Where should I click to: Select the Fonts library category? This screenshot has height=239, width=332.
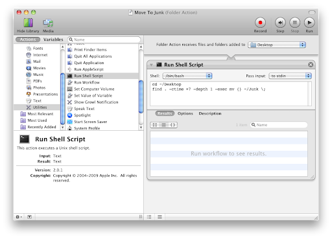tap(38, 49)
